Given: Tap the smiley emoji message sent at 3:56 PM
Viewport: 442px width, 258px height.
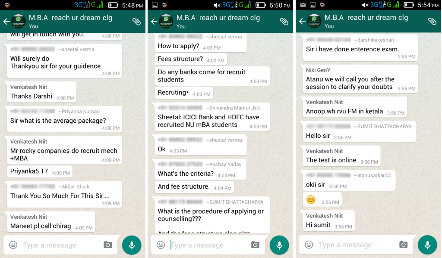Looking at the screenshot, I should coord(322,199).
